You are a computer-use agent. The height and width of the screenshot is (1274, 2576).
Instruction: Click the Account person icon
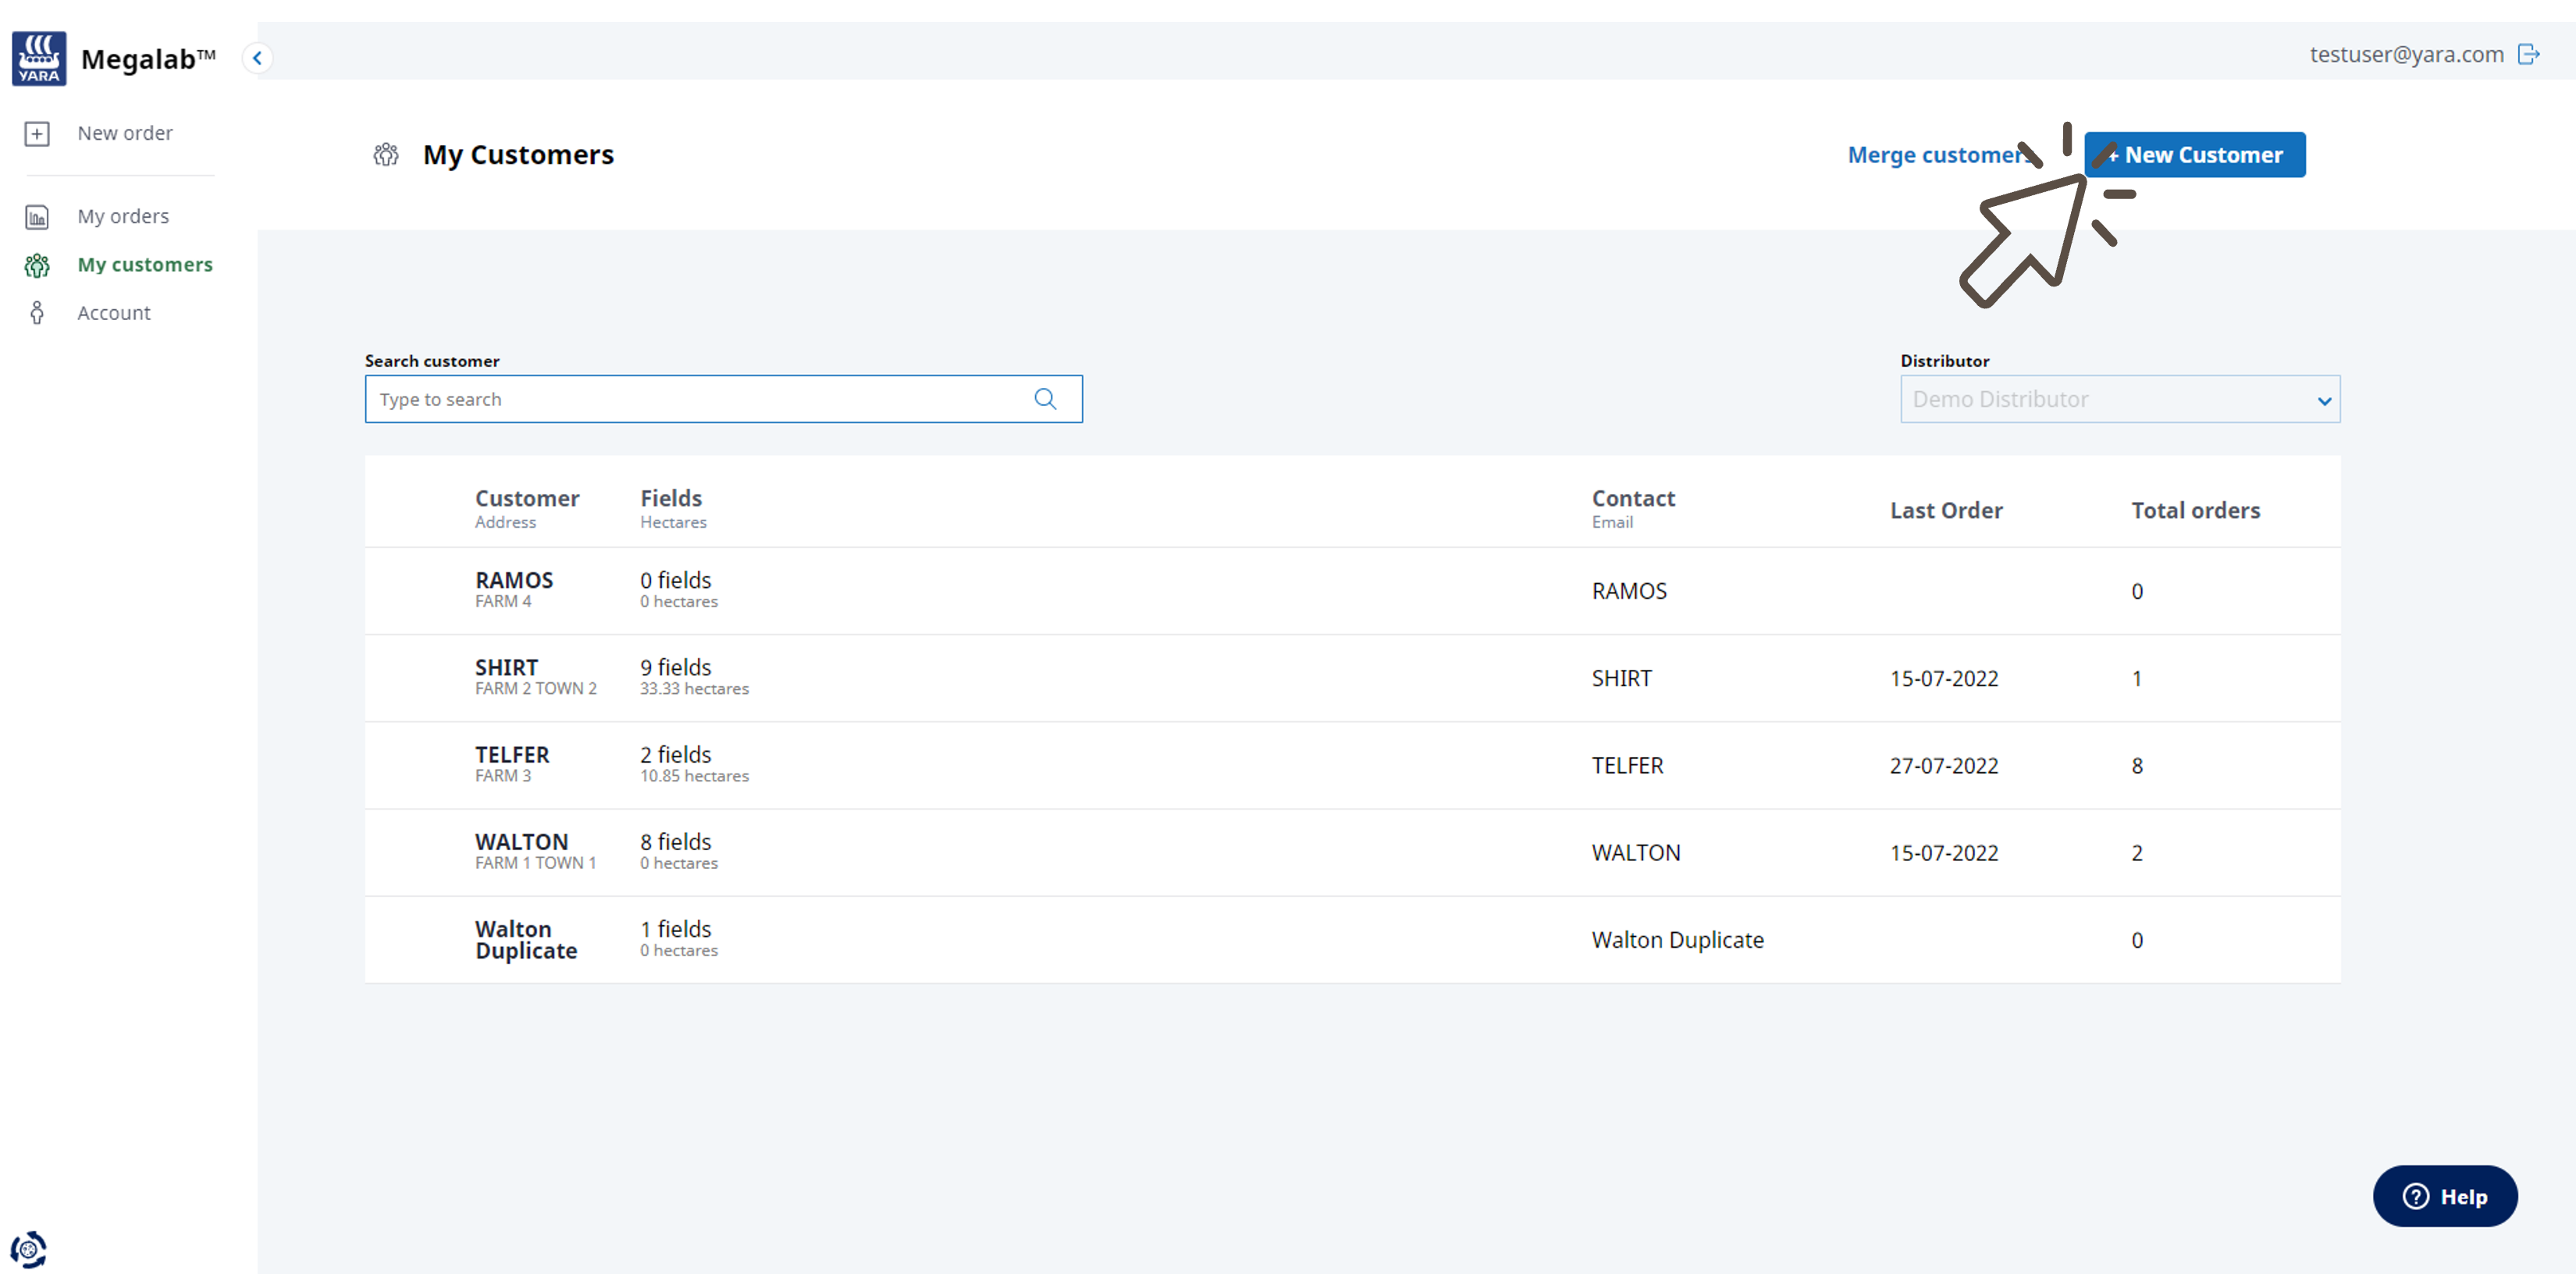pos(37,313)
